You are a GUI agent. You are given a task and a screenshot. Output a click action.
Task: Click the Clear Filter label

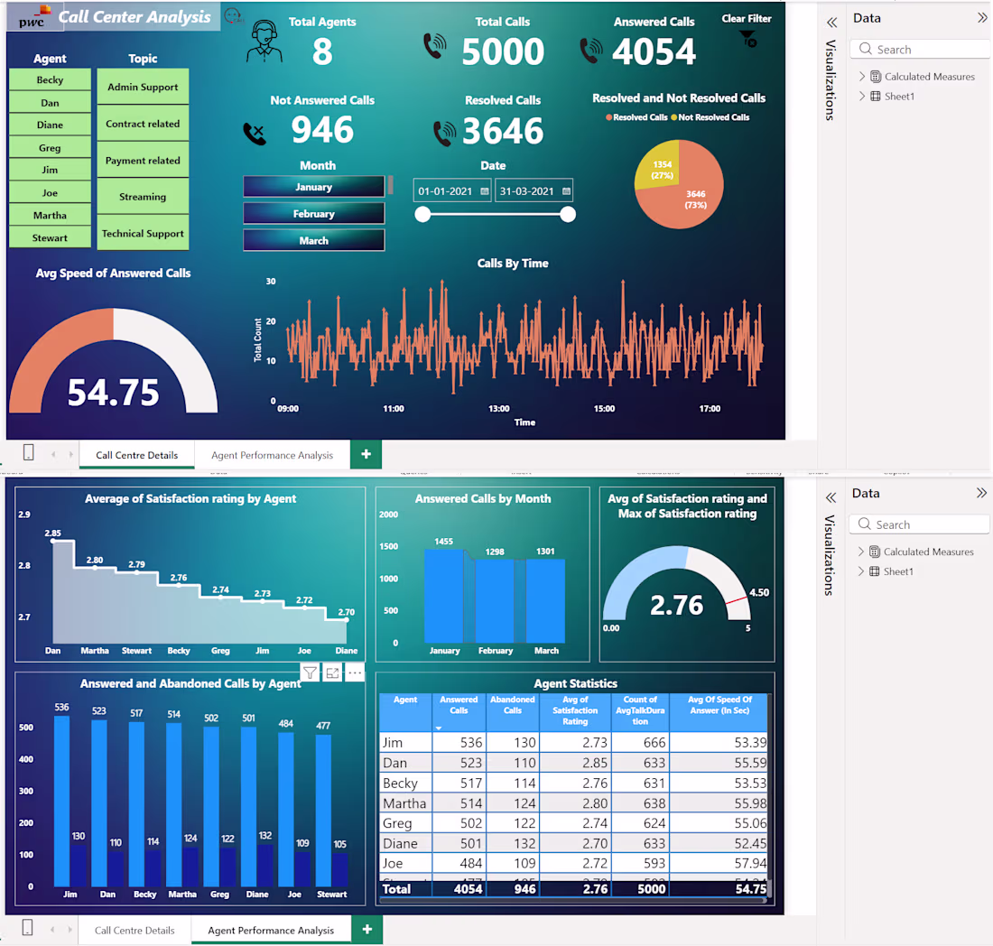[746, 18]
